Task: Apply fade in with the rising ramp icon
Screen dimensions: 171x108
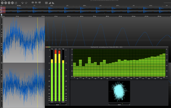Action: (50, 3)
